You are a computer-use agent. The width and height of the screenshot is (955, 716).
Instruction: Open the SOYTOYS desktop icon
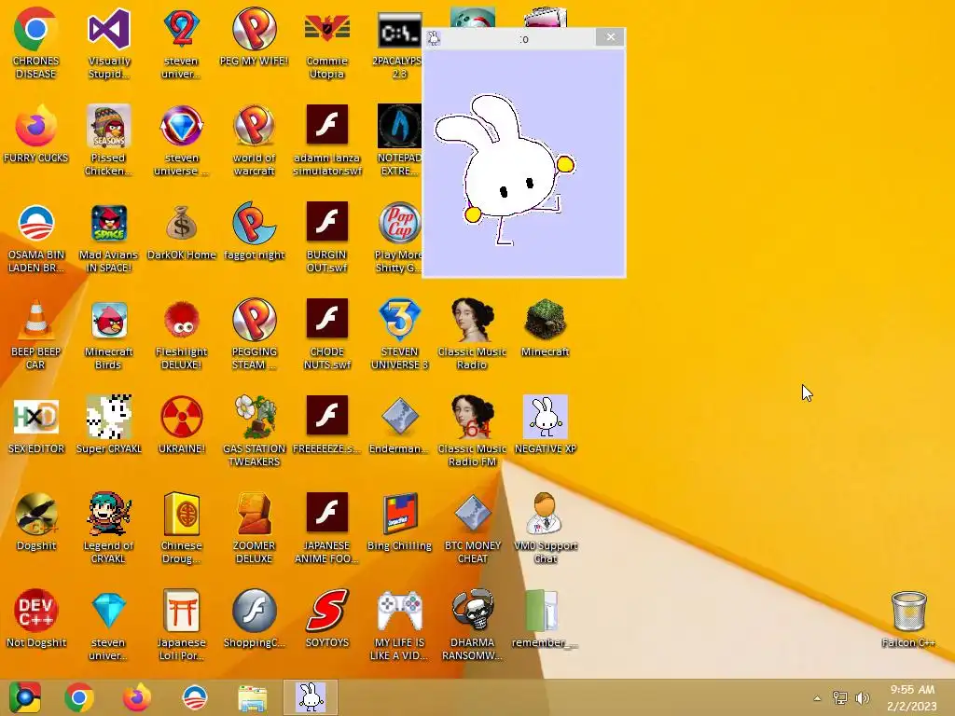[326, 611]
